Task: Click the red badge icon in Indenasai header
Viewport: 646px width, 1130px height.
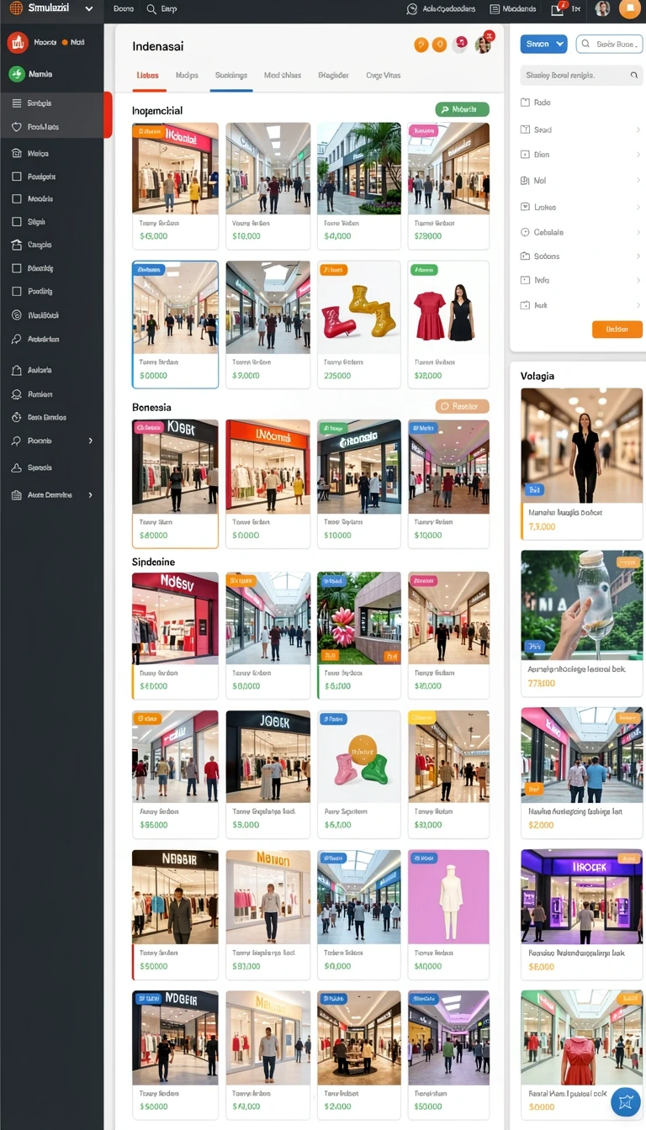Action: tap(459, 44)
